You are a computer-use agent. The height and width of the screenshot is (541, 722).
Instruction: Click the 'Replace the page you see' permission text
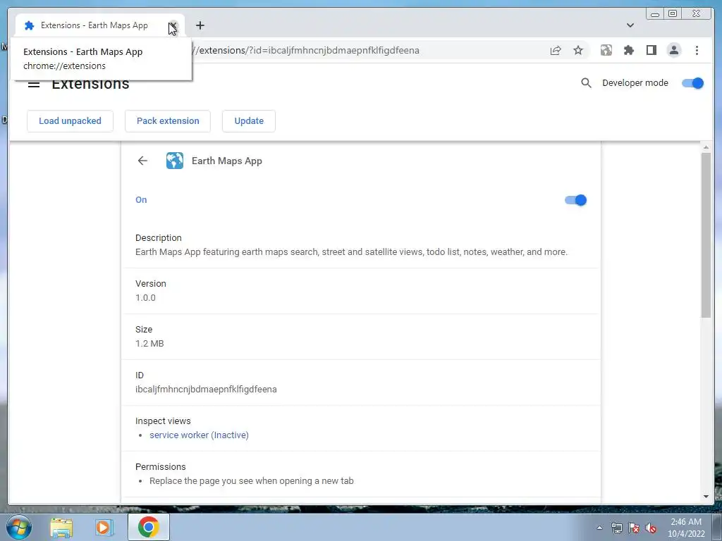[x=252, y=480]
